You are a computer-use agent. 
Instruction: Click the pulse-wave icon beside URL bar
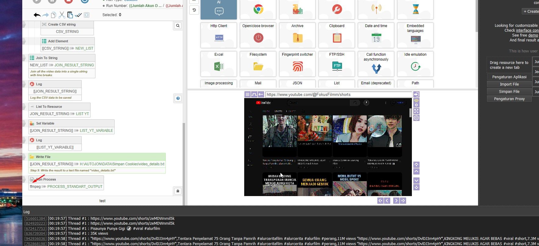[x=254, y=94]
